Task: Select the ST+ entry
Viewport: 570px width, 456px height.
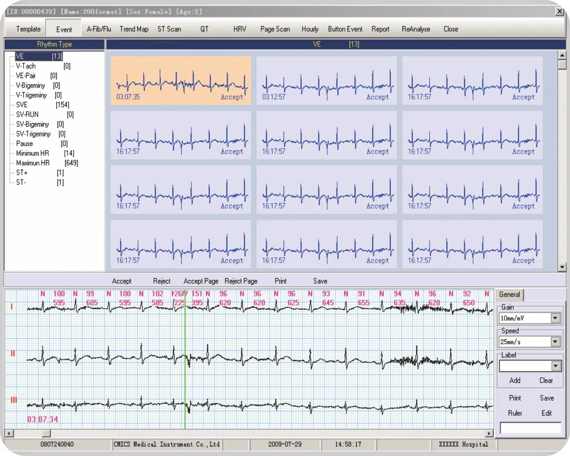Action: (40, 172)
